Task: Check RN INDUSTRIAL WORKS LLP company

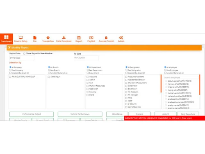Action: [x=10, y=77]
